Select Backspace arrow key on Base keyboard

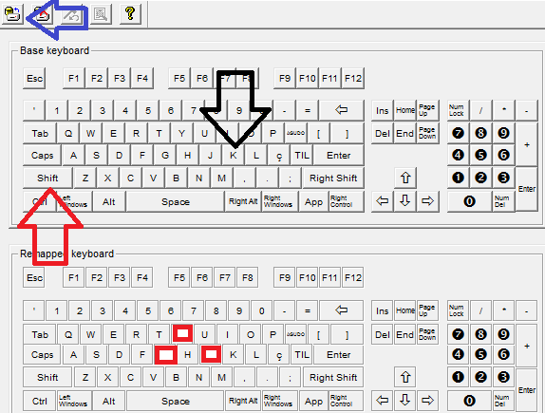point(341,110)
